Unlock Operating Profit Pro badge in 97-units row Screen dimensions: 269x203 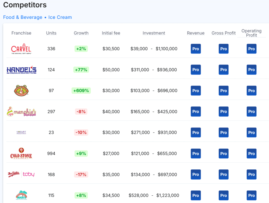tap(251, 91)
